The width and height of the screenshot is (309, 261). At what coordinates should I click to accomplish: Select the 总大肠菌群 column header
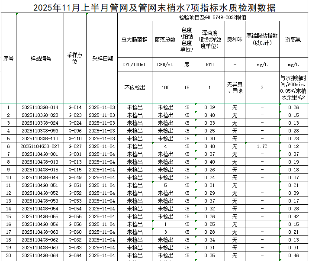[135, 39]
